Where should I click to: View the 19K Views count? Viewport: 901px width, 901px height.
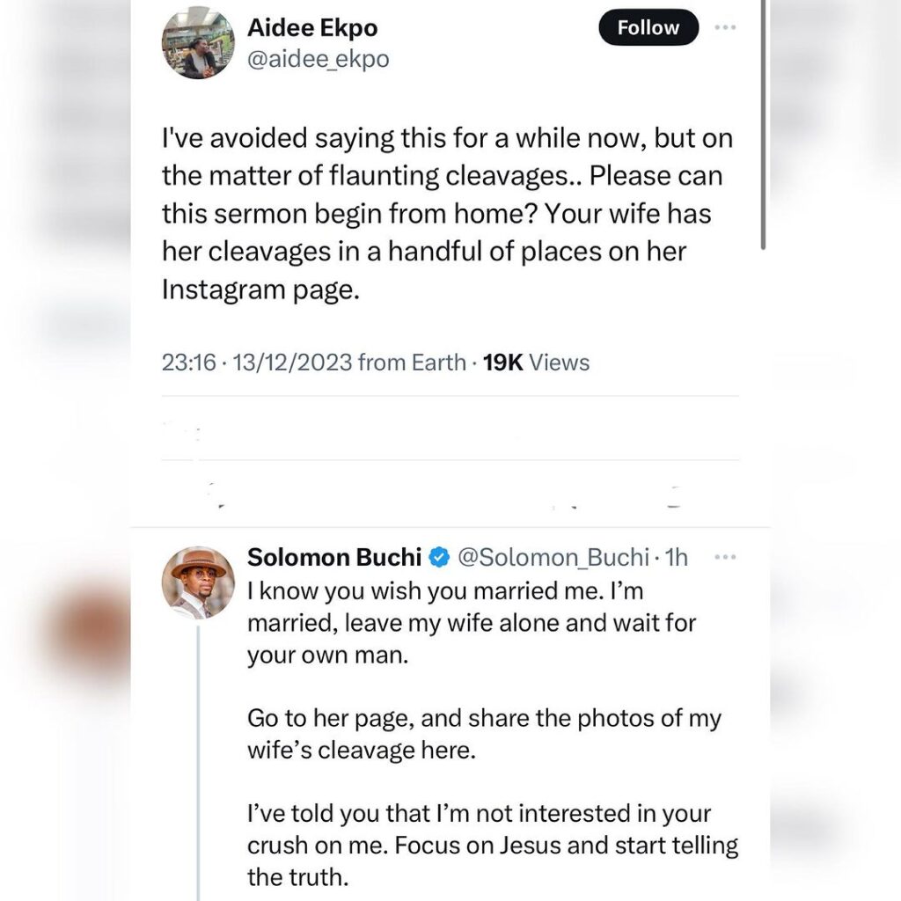pos(537,363)
